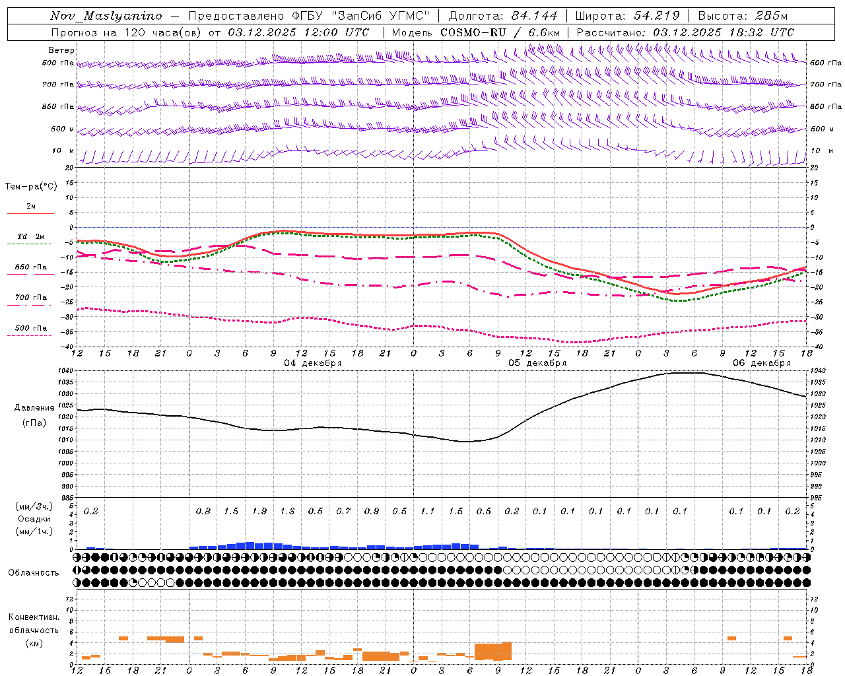The image size is (845, 676).
Task: Select the 2м temperature legend entry
Action: [x=31, y=206]
